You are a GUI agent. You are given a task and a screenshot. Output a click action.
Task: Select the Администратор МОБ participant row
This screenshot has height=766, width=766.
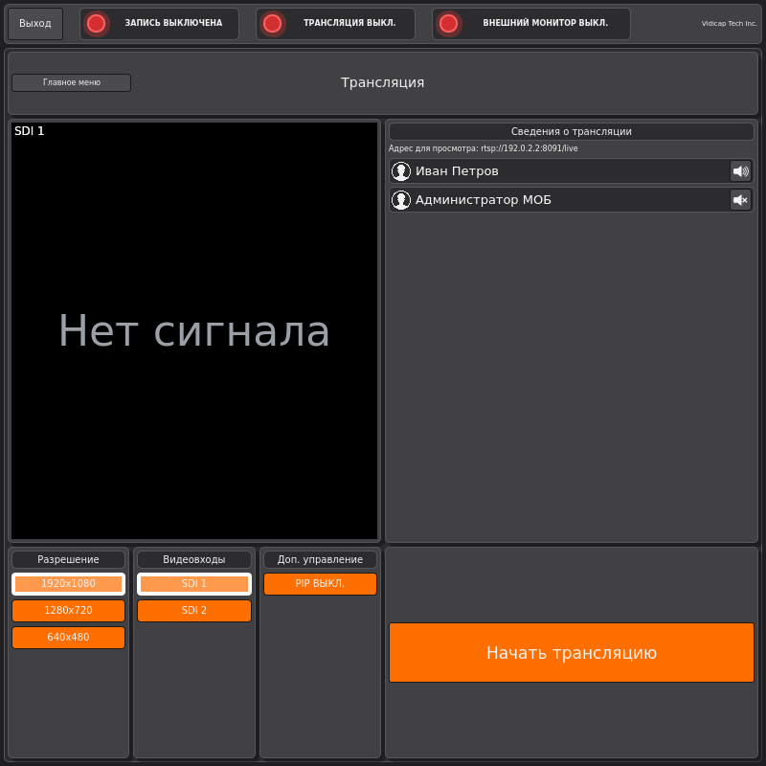coord(571,200)
